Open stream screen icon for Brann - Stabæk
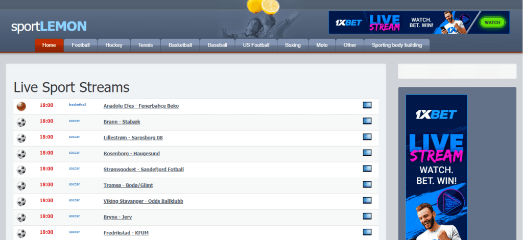This screenshot has height=240, width=523. click(367, 121)
